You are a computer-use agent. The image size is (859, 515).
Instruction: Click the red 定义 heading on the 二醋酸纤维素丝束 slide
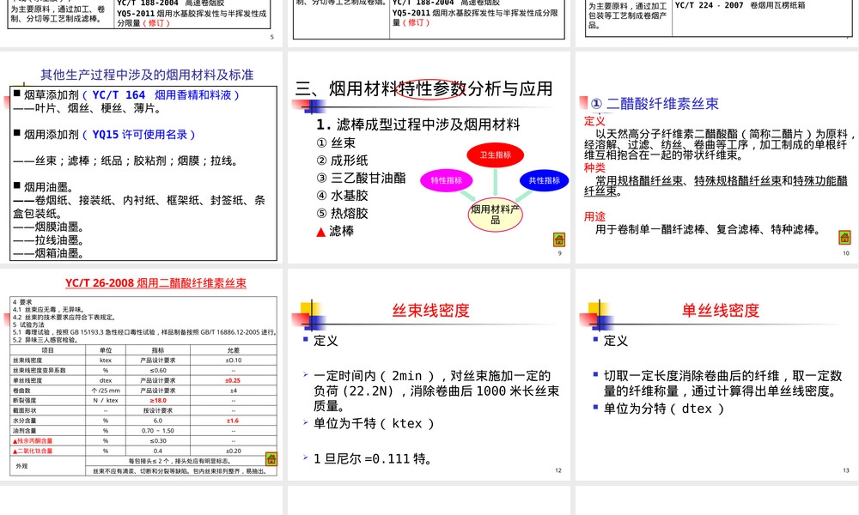pyautogui.click(x=595, y=121)
